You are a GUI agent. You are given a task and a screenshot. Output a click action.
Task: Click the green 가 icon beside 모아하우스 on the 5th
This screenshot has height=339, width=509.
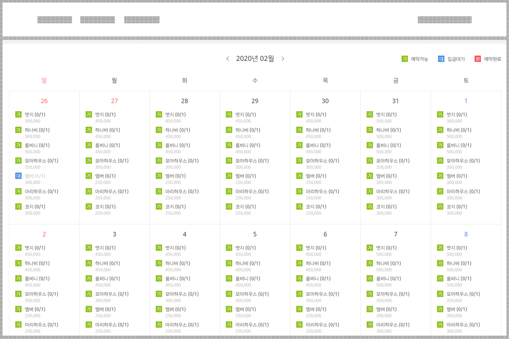(x=229, y=294)
